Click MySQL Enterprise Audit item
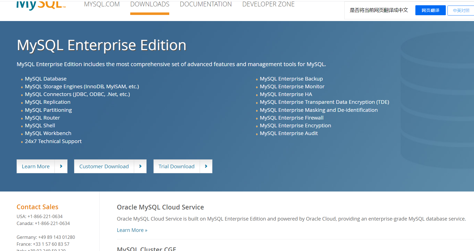Image resolution: width=474 pixels, height=251 pixels. point(289,133)
